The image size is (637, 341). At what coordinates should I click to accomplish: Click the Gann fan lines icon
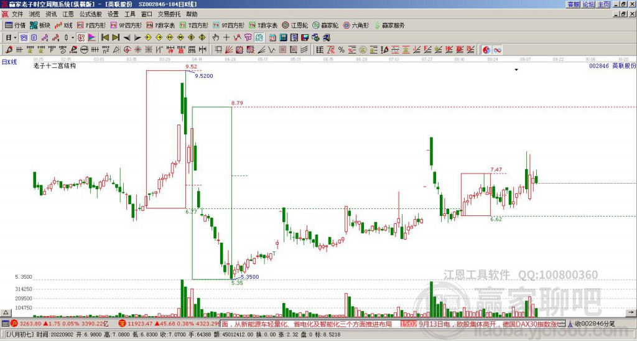coord(229,50)
